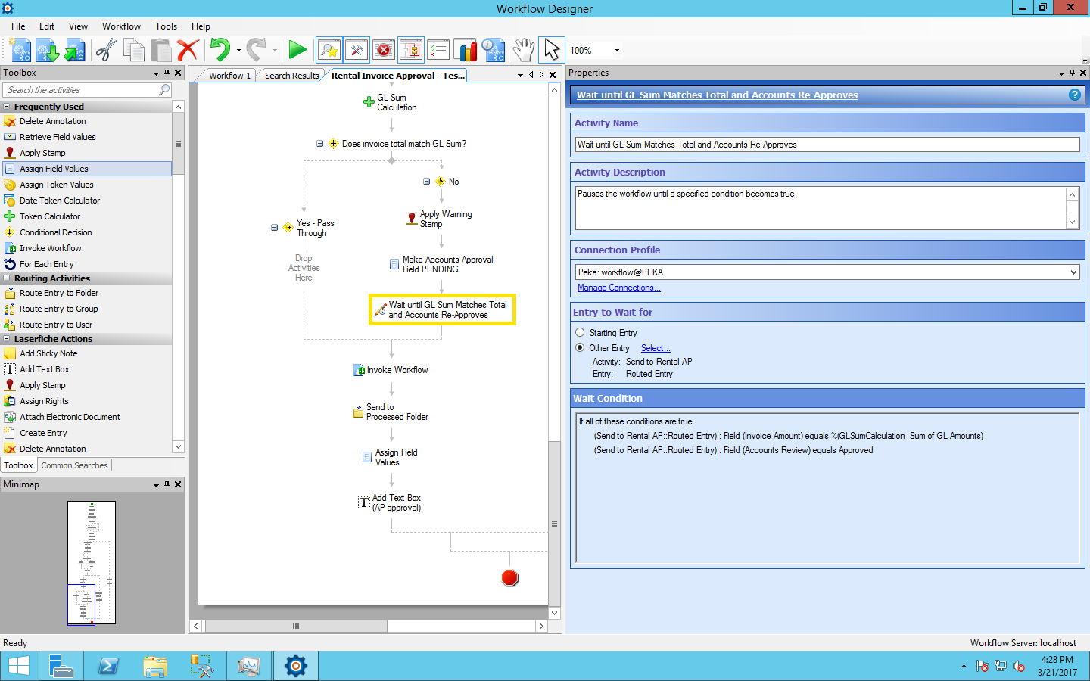The image size is (1090, 681).
Task: Click the statistics bar chart toolbar icon
Action: tap(465, 51)
